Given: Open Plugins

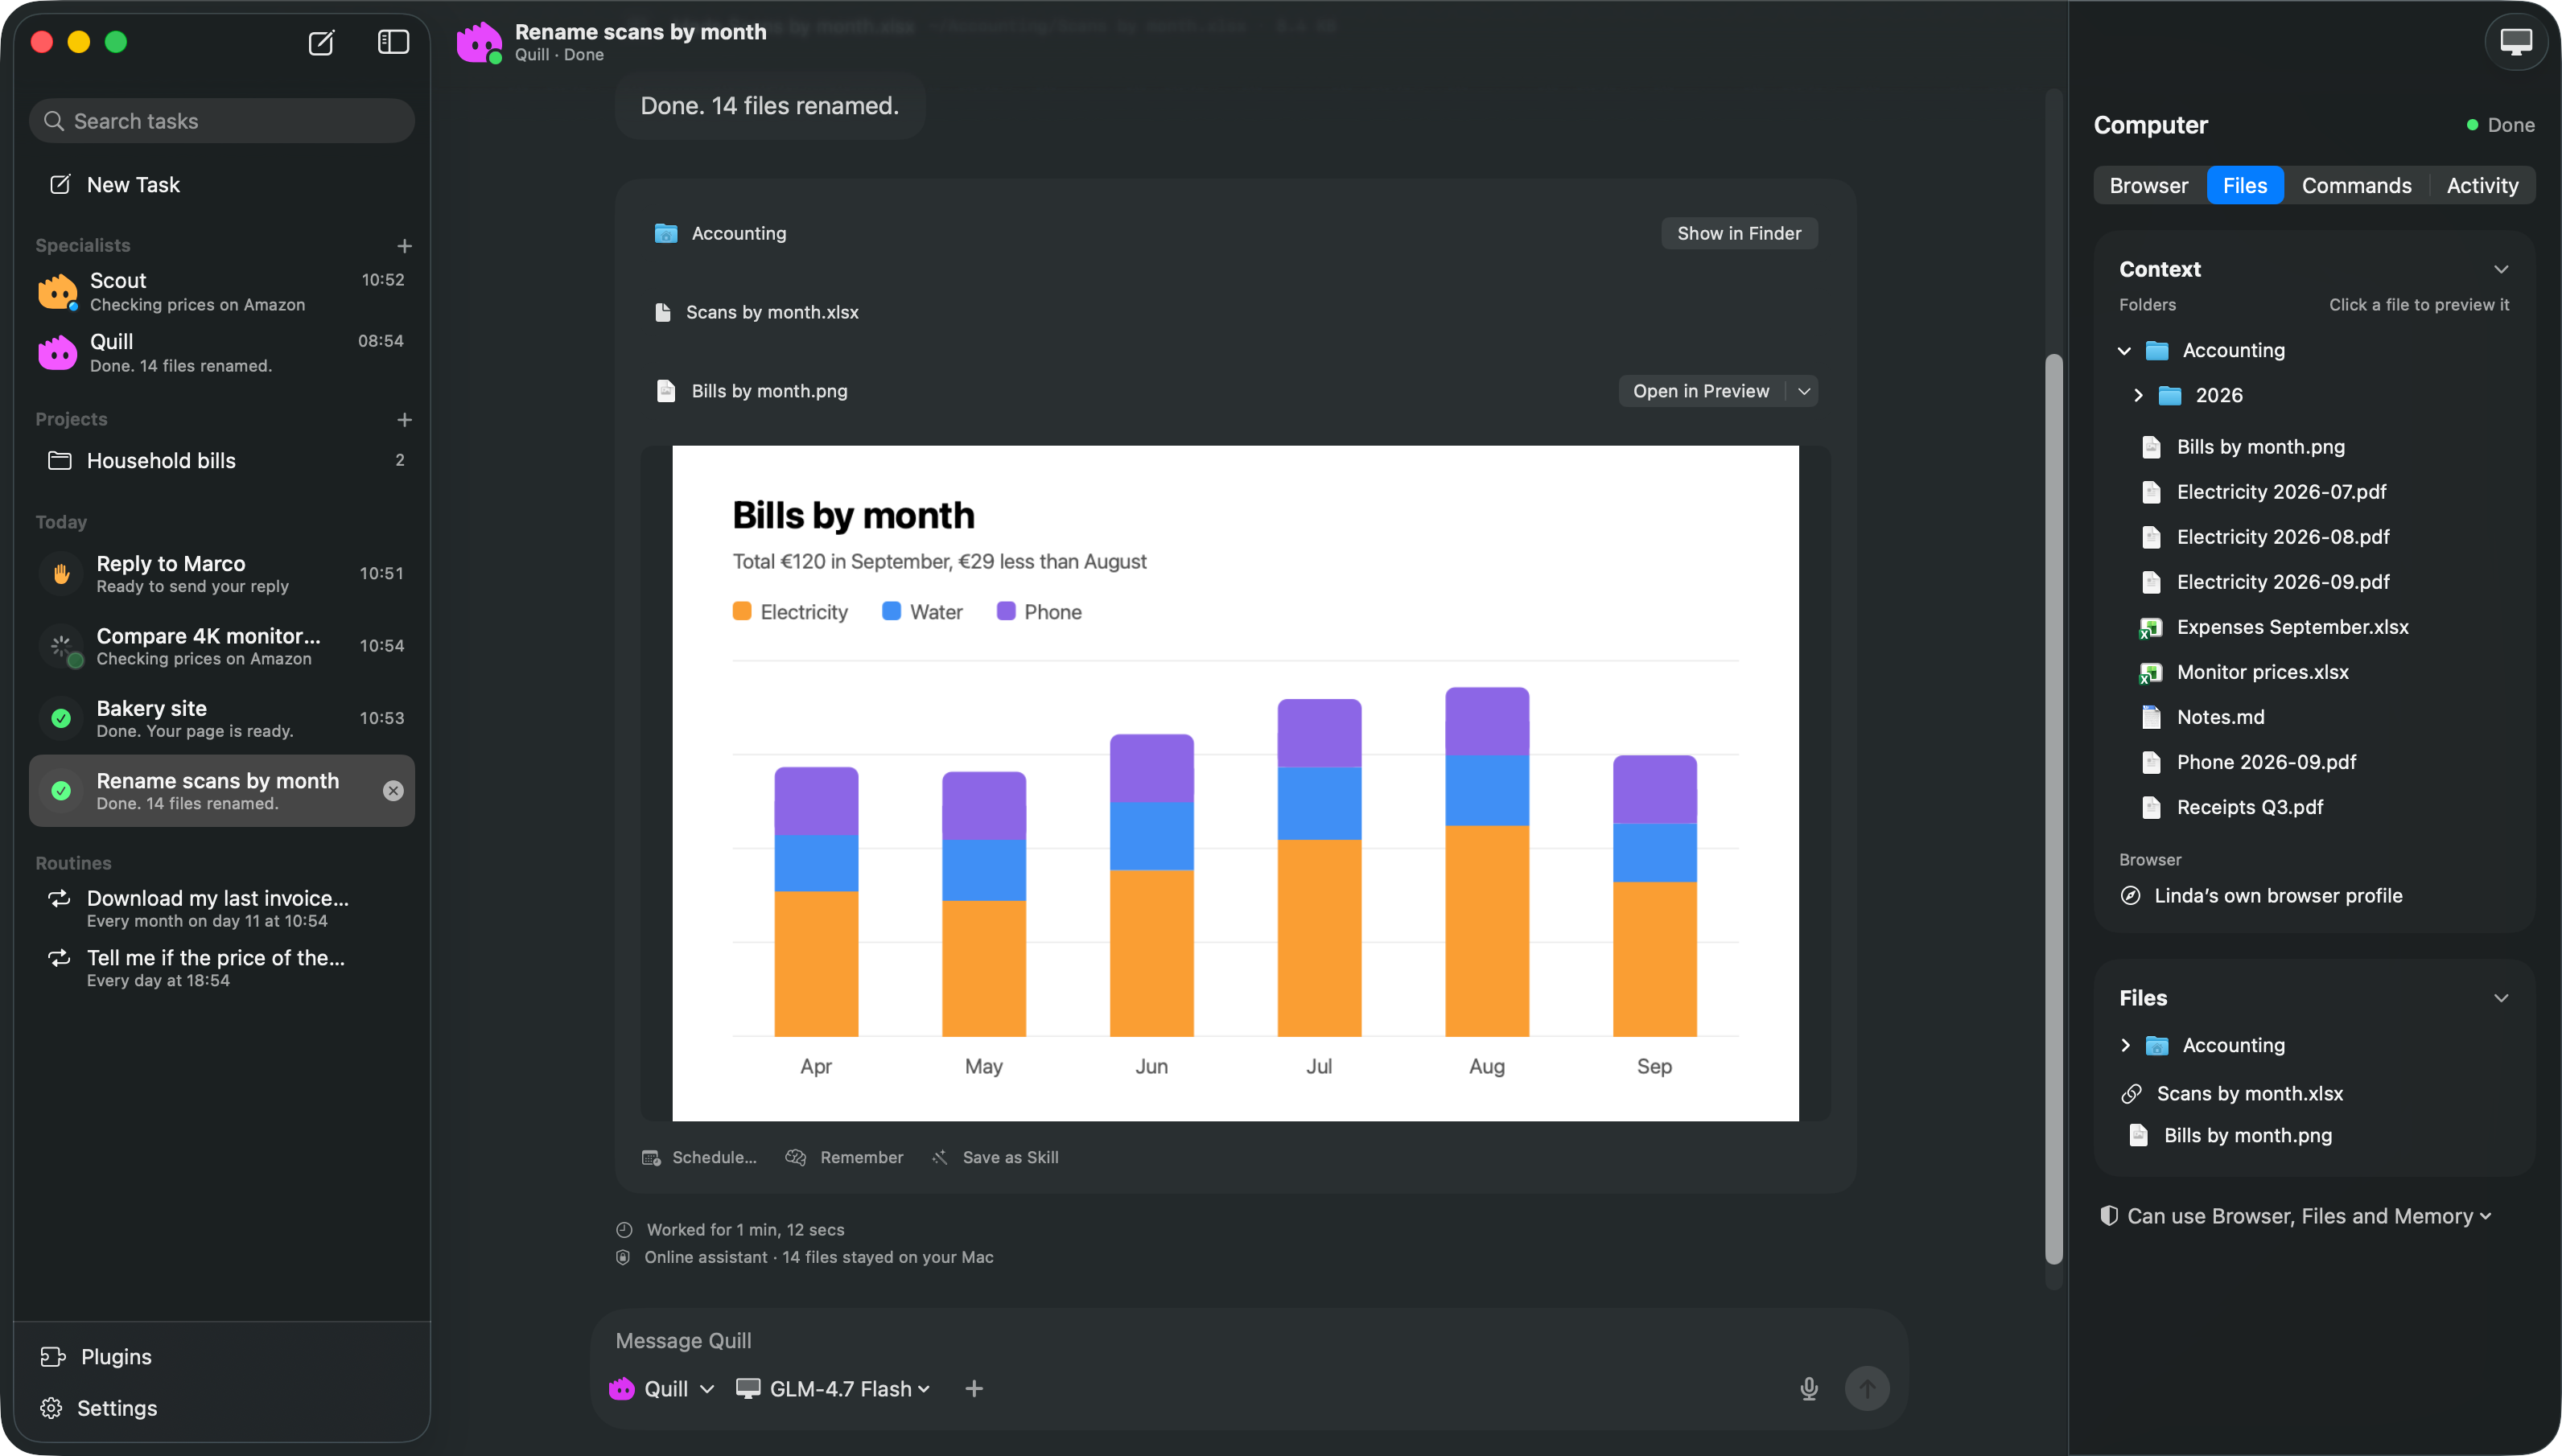Looking at the screenshot, I should coord(96,1357).
